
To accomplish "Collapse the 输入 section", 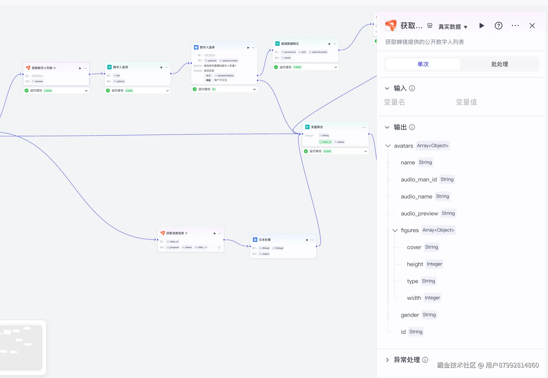I will 387,88.
